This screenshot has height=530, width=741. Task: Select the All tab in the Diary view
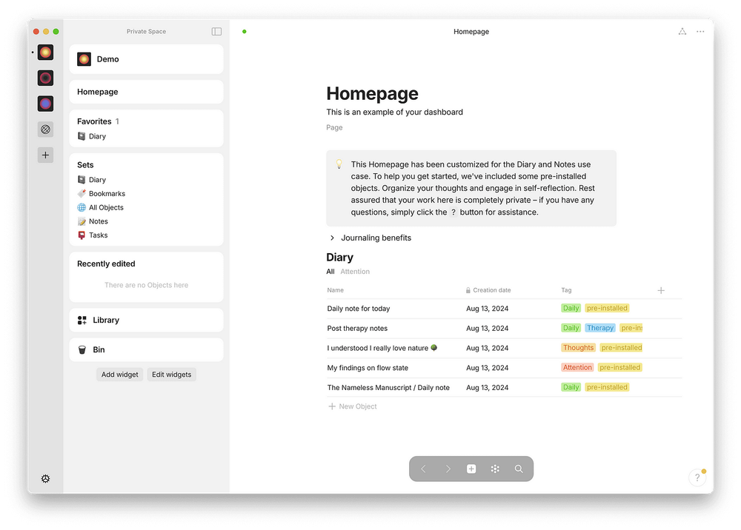click(329, 272)
